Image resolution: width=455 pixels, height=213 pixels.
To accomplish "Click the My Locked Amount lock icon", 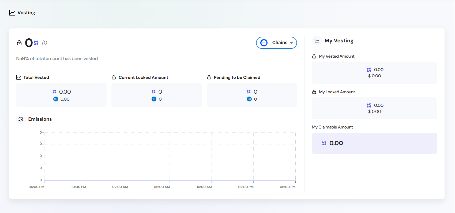I will tap(314, 92).
